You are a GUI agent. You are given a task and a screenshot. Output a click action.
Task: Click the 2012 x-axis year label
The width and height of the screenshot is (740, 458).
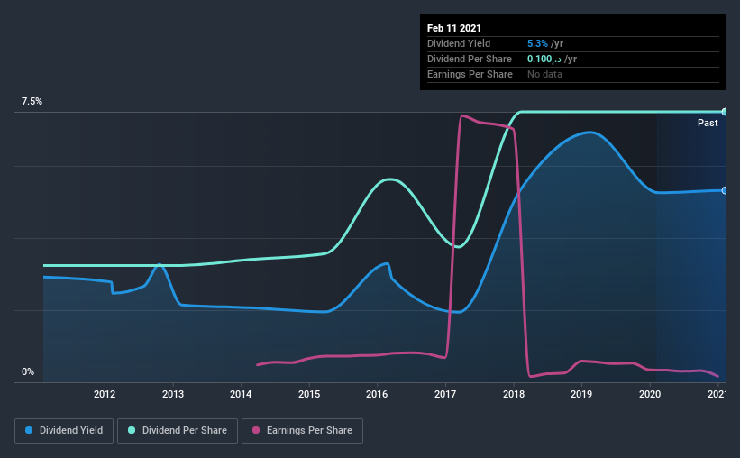point(105,394)
